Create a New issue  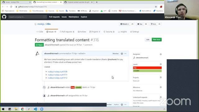tap(157, 40)
